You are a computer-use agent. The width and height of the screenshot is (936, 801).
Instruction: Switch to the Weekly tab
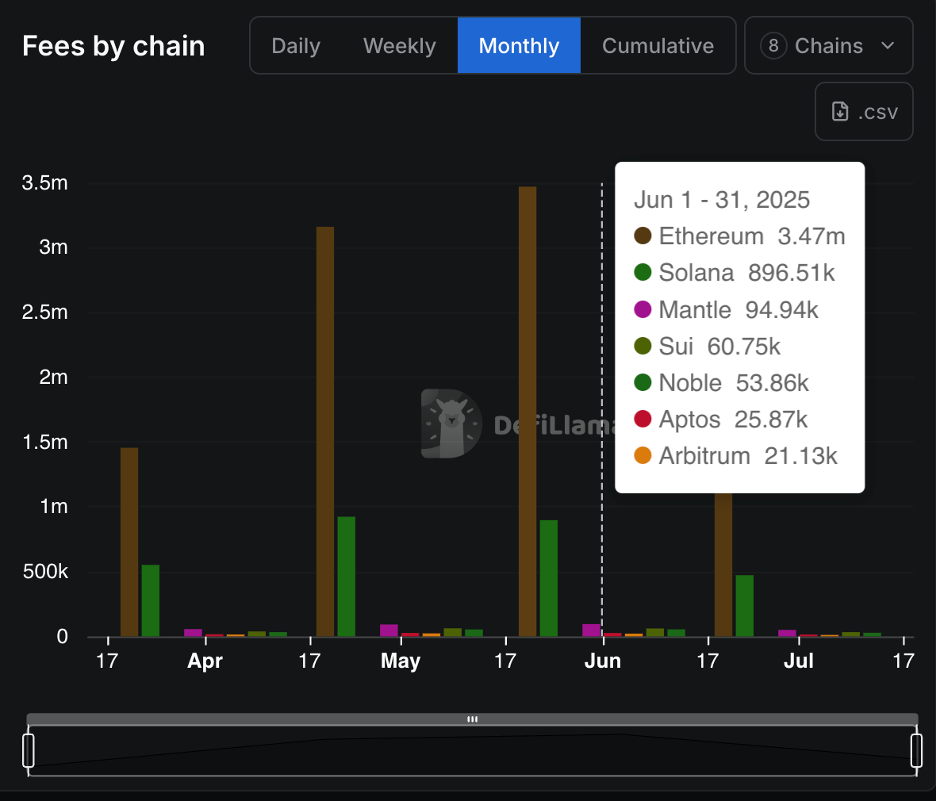tap(399, 46)
